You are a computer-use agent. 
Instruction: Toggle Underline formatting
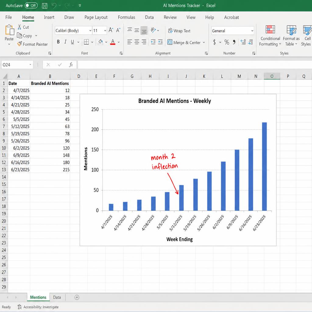point(73,42)
